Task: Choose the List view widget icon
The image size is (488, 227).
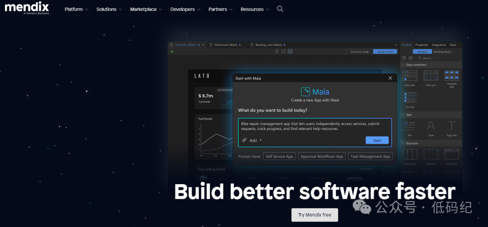Action: [410, 98]
